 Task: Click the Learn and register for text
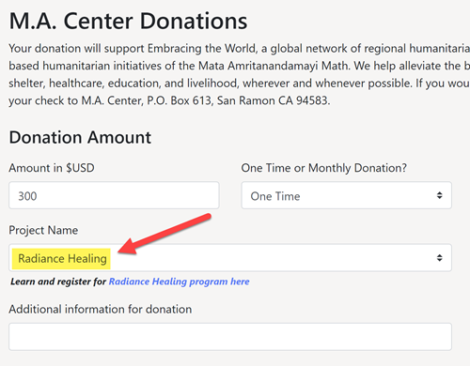(58, 282)
